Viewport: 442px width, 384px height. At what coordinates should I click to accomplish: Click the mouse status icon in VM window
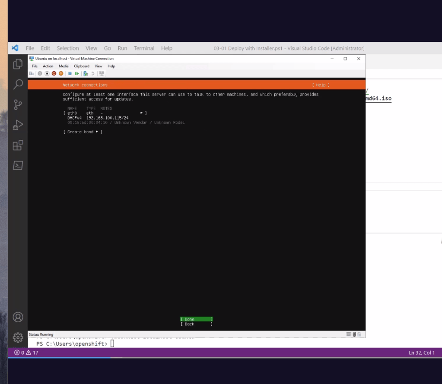click(x=354, y=334)
